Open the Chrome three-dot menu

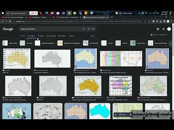[x=171, y=21]
